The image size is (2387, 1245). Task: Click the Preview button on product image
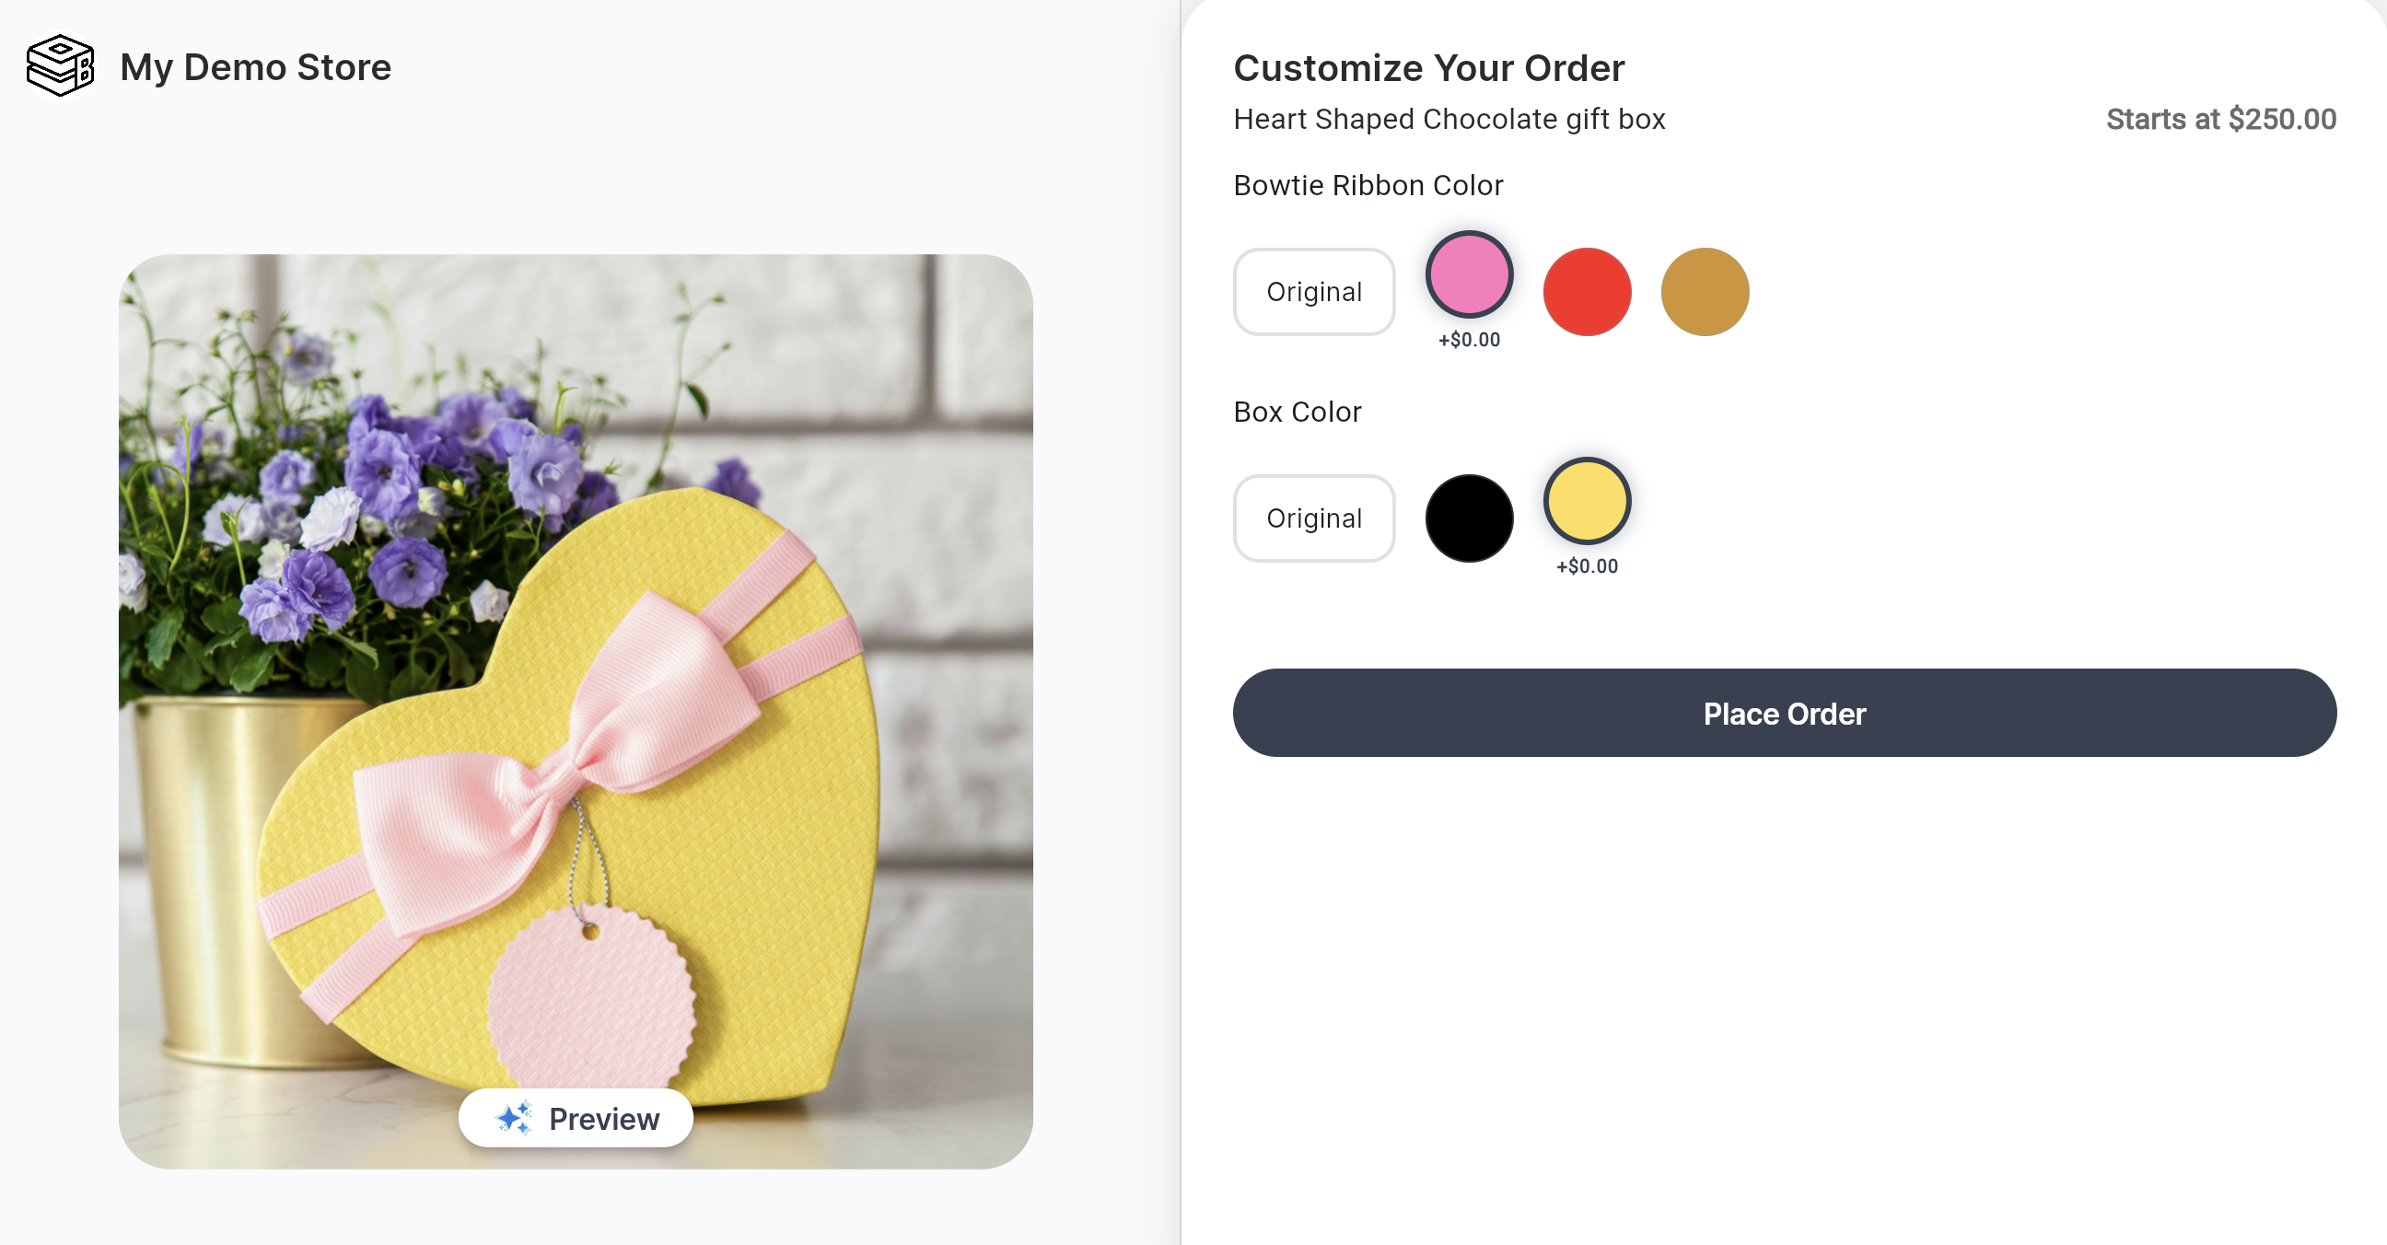576,1118
